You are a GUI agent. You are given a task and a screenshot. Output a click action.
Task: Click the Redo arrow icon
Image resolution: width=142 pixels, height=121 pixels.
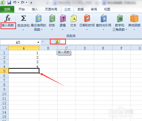pos(23,2)
